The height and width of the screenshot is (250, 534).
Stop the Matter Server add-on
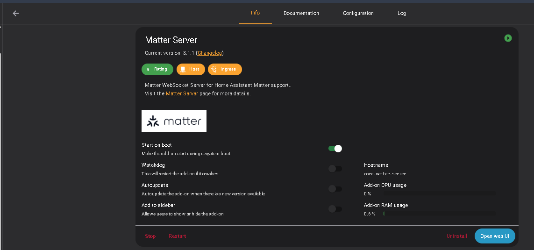click(150, 236)
